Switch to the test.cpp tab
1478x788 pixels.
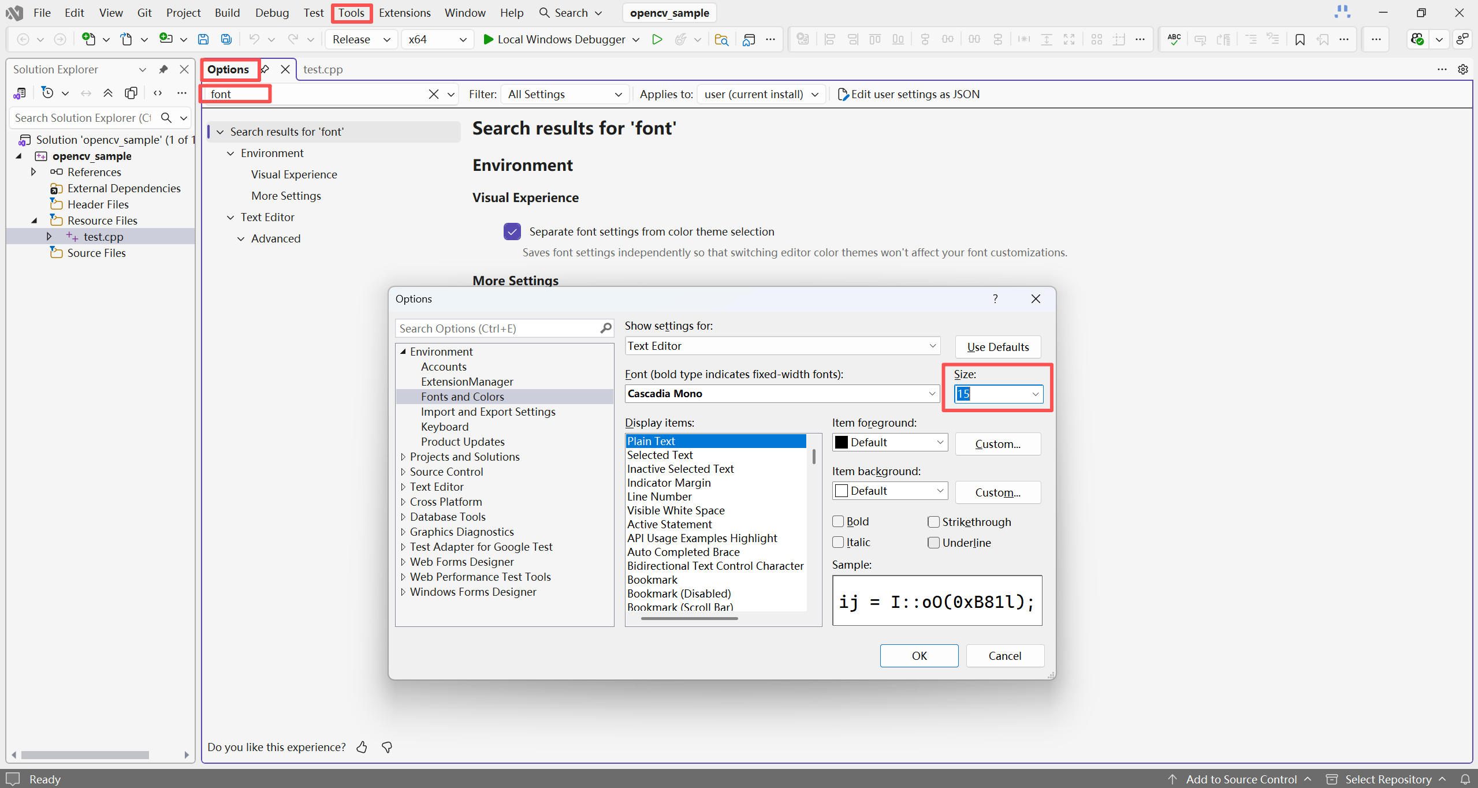point(323,69)
